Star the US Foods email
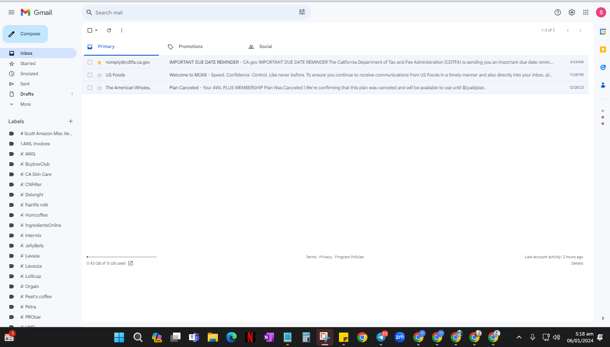 (99, 75)
